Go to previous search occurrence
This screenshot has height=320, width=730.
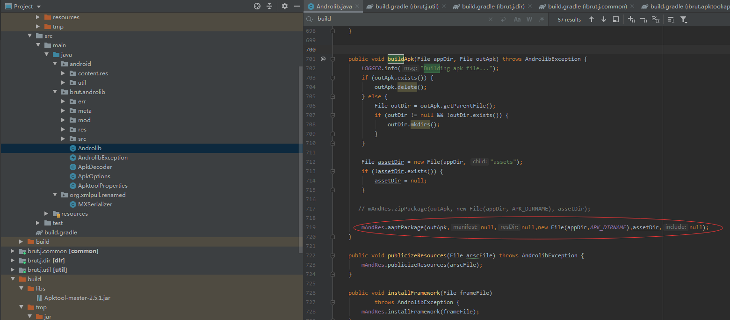click(592, 19)
